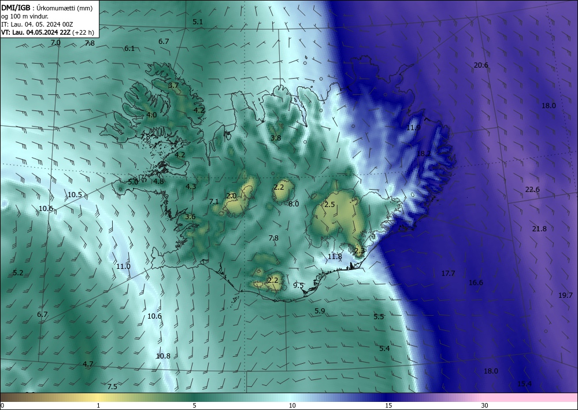This screenshot has width=578, height=410.
Task: Click the 'IT: Lau. 04. 05. 2024 00Z' line
Action: coord(37,24)
